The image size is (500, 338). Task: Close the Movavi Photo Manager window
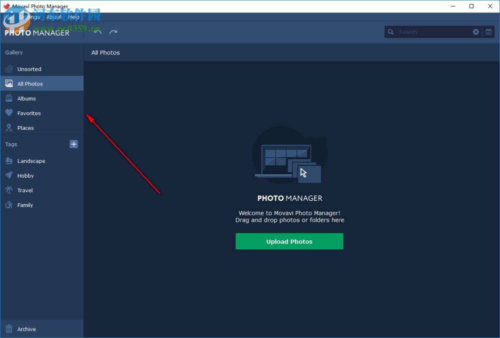490,6
